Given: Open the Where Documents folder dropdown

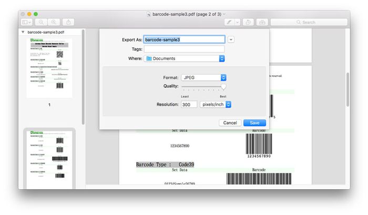Looking at the screenshot, I should pyautogui.click(x=184, y=58).
